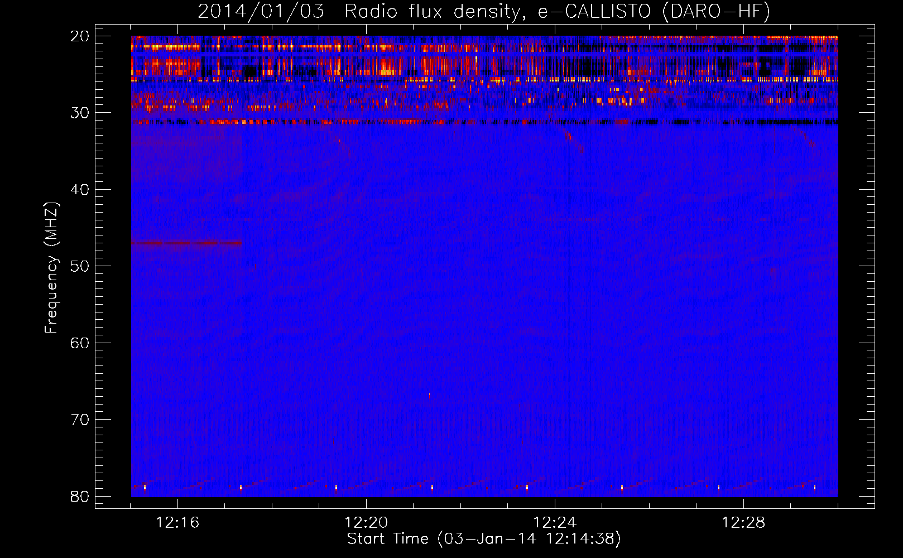
Task: Click the 'Start Time (03-Jan-14 12:14:38)' label
Action: coord(484,539)
